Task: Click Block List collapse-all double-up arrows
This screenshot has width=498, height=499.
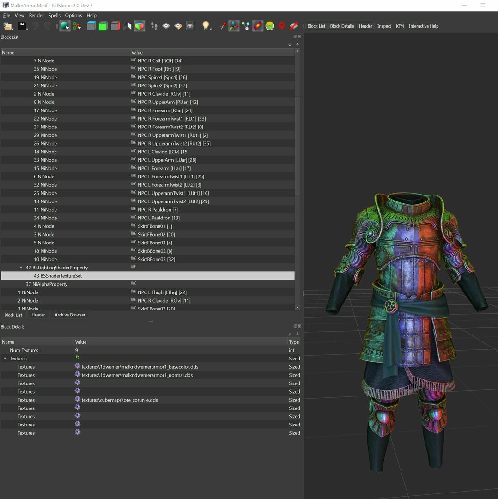Action: 298,44
